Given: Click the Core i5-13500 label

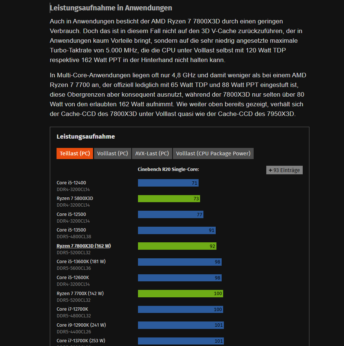Looking at the screenshot, I should pyautogui.click(x=71, y=230).
